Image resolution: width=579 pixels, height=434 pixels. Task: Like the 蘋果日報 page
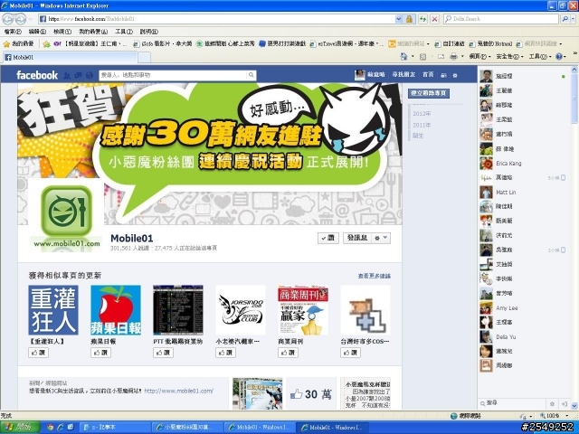pyautogui.click(x=100, y=353)
